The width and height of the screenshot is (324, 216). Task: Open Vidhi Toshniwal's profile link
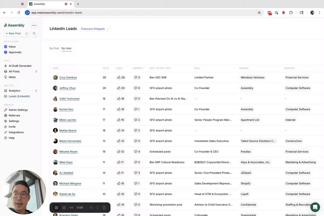click(x=69, y=99)
